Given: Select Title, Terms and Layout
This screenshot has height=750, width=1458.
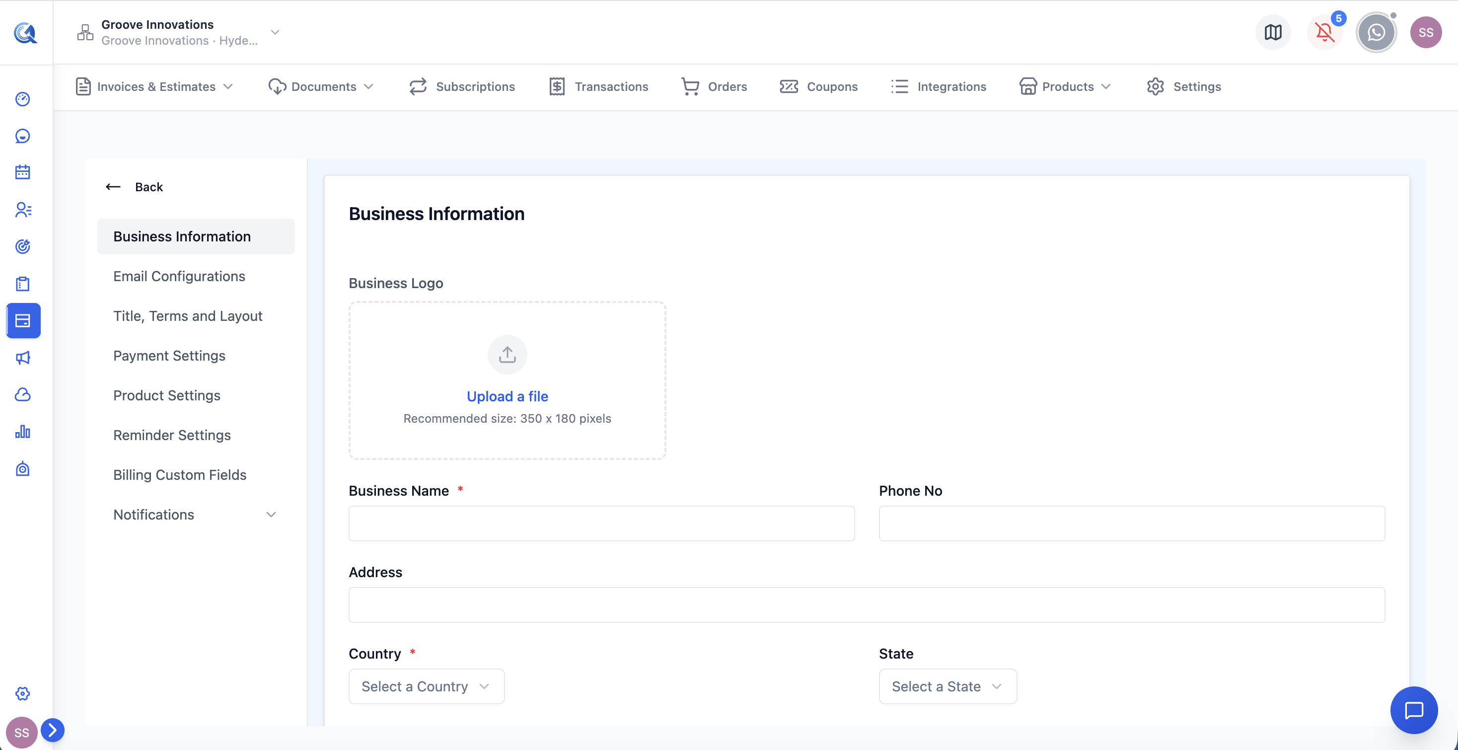Looking at the screenshot, I should (187, 316).
